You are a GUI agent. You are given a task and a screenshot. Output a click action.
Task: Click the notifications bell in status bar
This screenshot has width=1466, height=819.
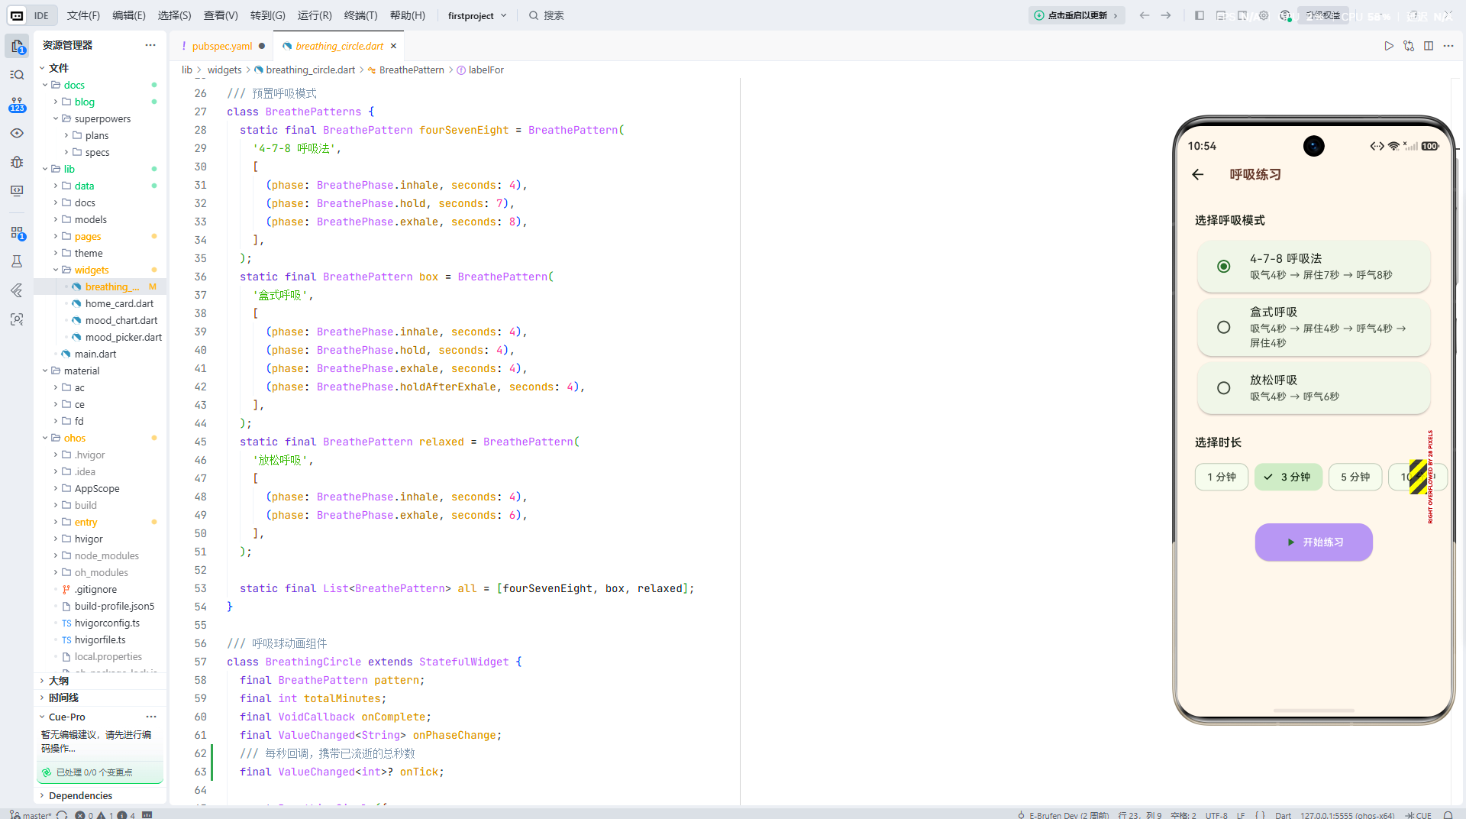[x=1448, y=814]
